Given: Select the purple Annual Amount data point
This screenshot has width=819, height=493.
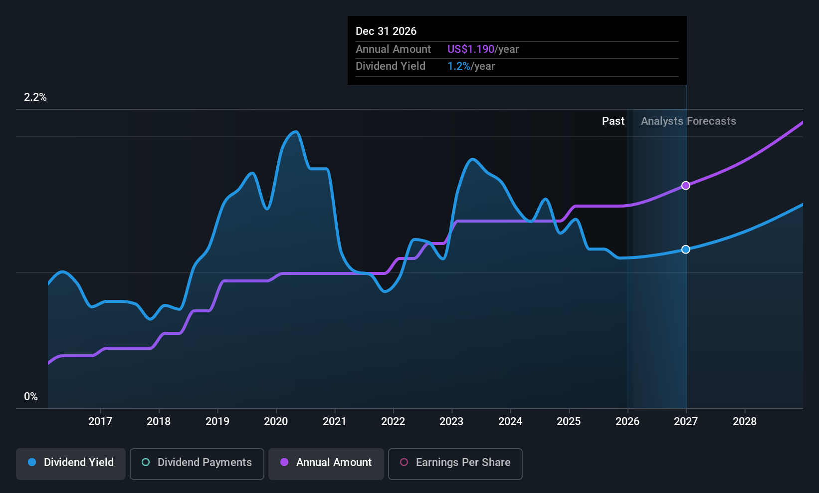Looking at the screenshot, I should point(686,186).
